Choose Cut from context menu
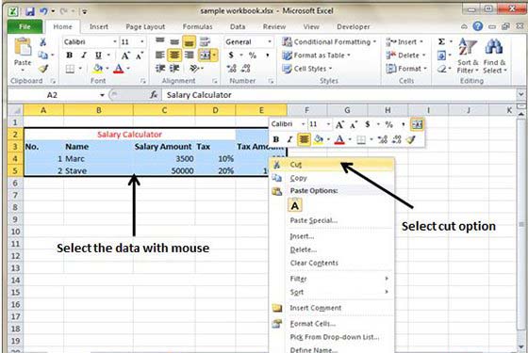This screenshot has width=528, height=353. pos(332,165)
